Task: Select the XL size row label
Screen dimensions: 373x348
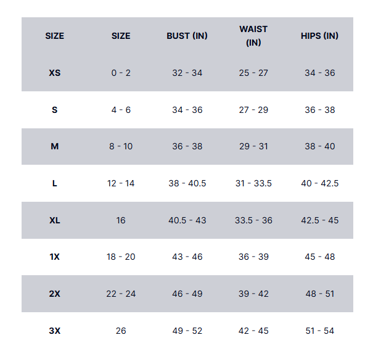Action: 55,220
